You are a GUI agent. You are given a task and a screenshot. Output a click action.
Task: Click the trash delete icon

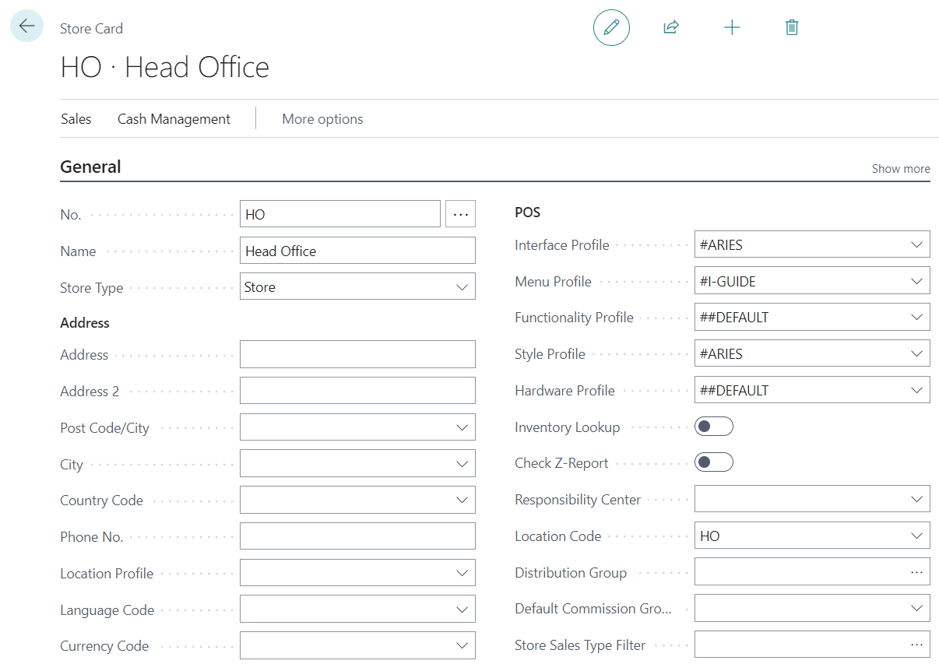pyautogui.click(x=792, y=27)
